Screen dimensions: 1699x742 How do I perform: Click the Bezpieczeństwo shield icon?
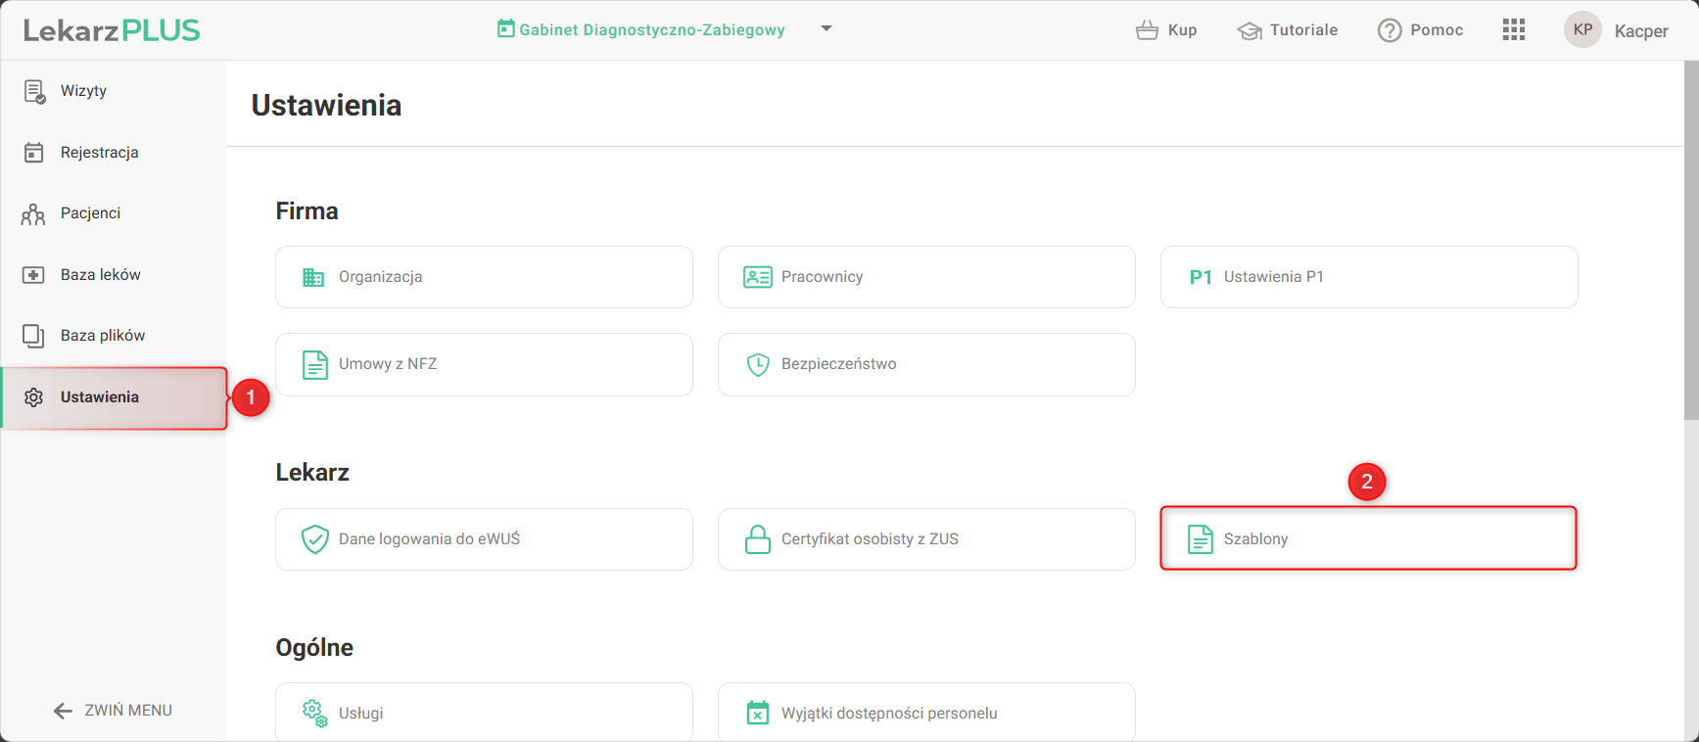(x=758, y=364)
